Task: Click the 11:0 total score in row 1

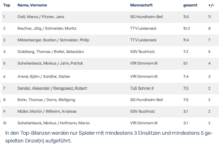Action: [186, 17]
